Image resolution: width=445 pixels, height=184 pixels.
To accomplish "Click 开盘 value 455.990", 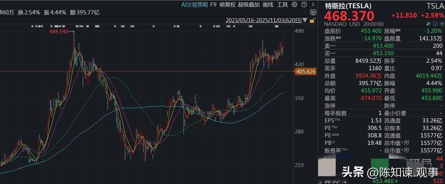I will [x=432, y=91].
